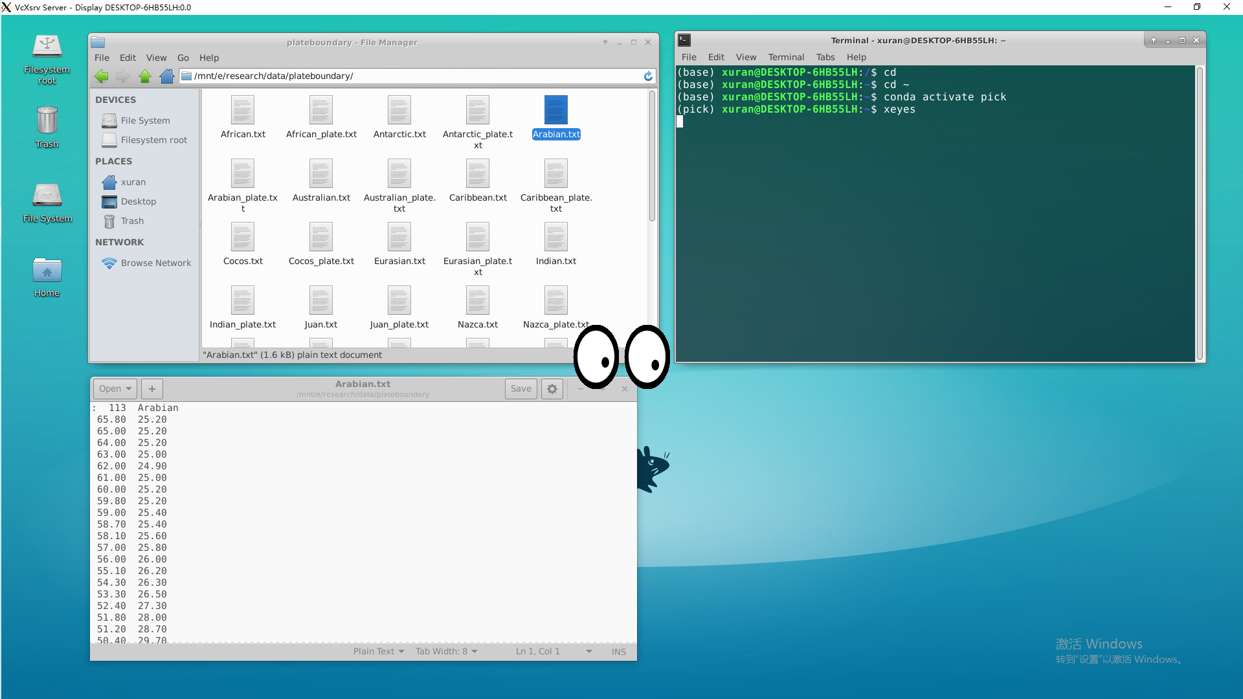Click the File Manager vertical scrollbar
This screenshot has width=1243, height=699.
(652, 157)
